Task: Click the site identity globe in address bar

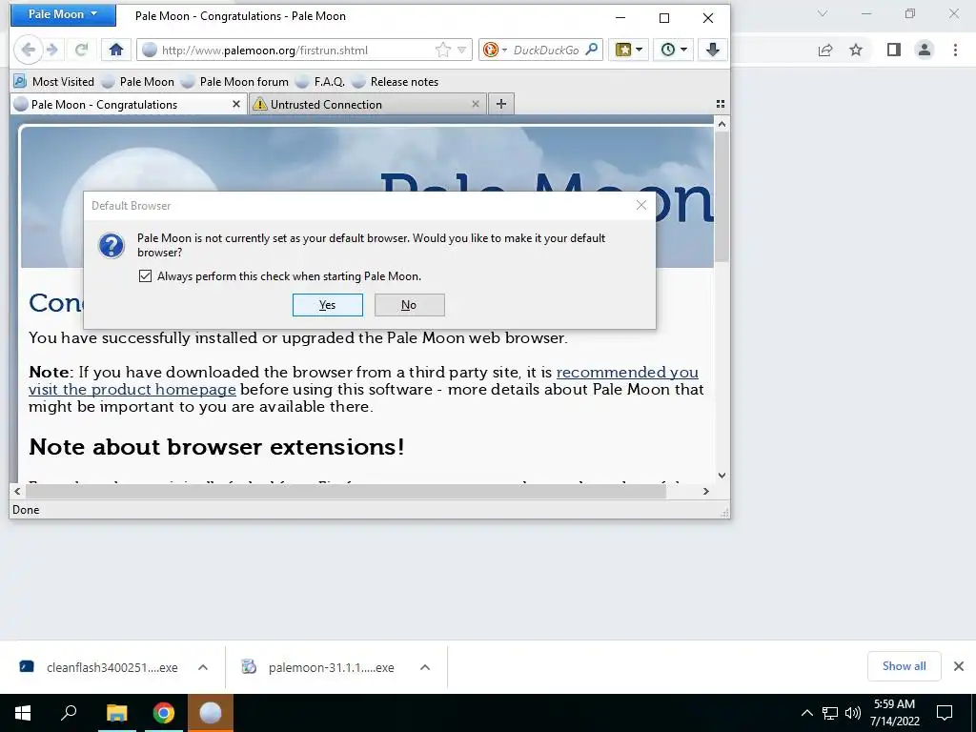Action: tap(150, 50)
